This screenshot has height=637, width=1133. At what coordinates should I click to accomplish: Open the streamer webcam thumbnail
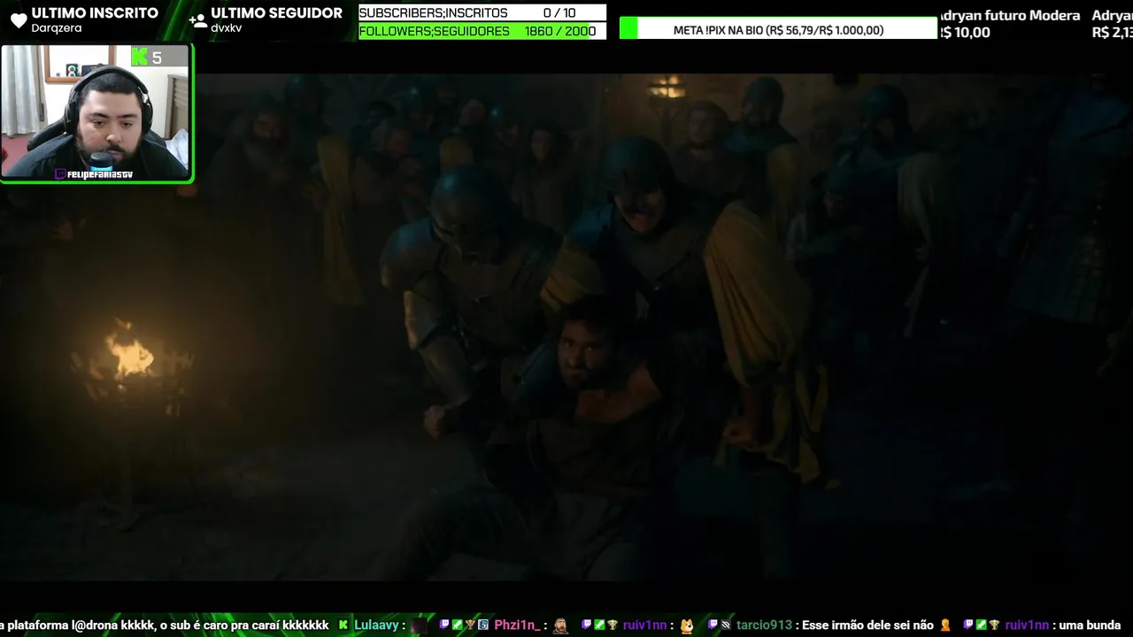pyautogui.click(x=96, y=113)
